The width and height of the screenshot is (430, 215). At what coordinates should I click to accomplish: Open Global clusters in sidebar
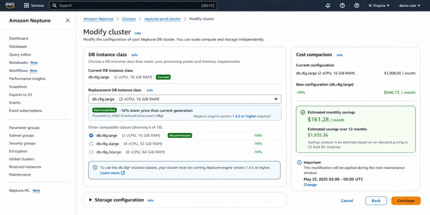(22, 159)
